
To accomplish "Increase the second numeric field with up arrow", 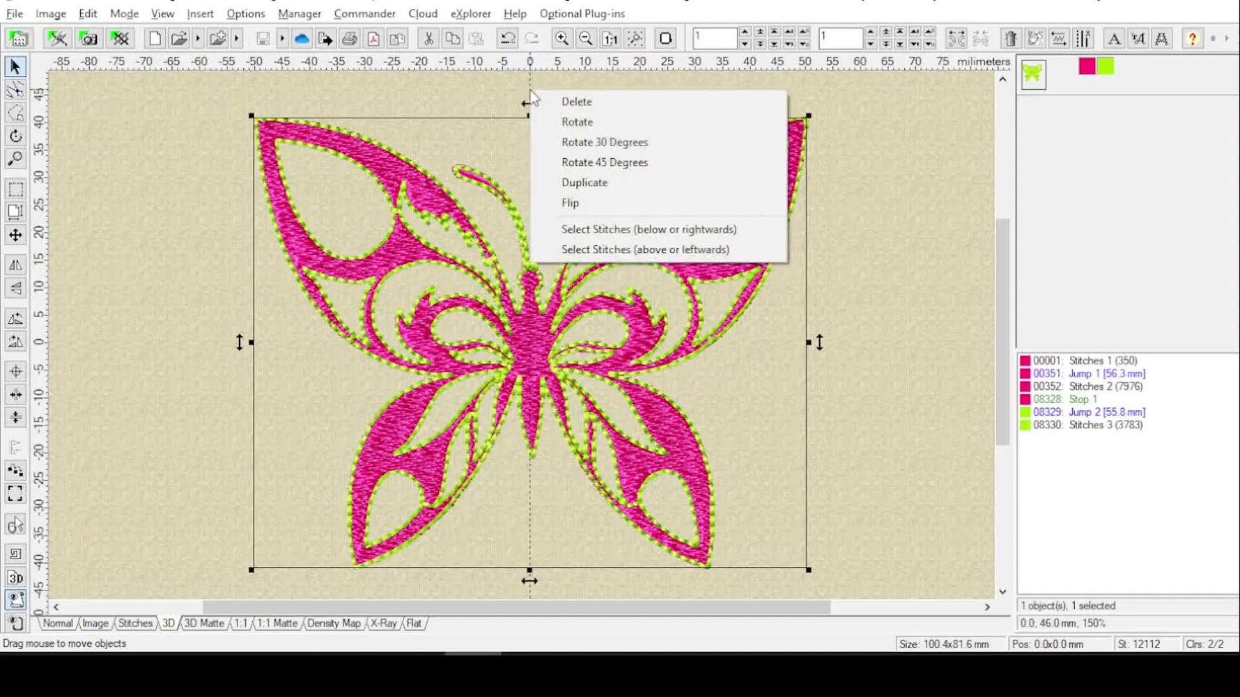I will 870,32.
